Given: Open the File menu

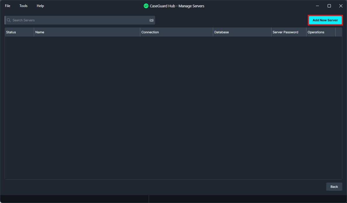Looking at the screenshot, I should click(x=8, y=6).
